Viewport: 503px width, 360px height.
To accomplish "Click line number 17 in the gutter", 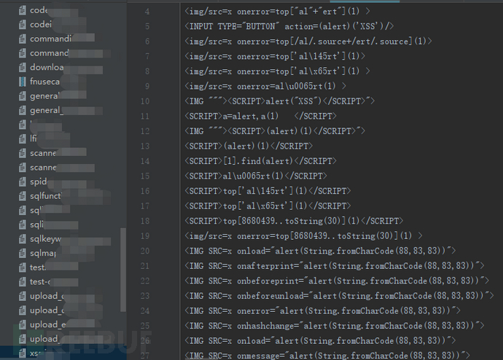I will 145,206.
